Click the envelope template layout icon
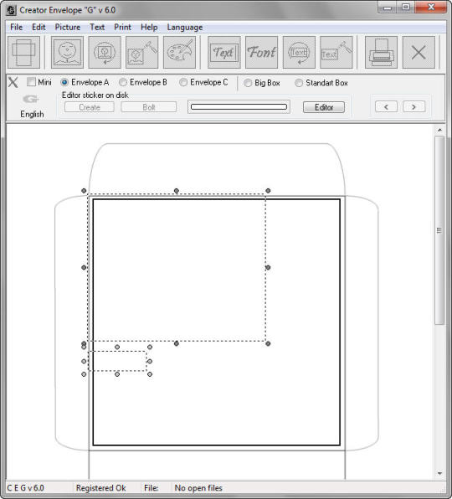This screenshot has width=452, height=499. (24, 52)
